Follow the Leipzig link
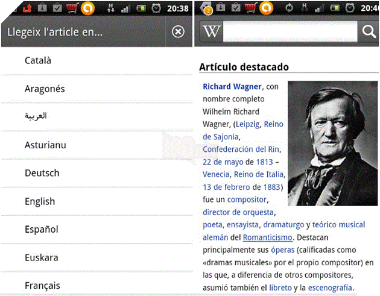Image resolution: width=380 pixels, height=296 pixels. tap(250, 124)
